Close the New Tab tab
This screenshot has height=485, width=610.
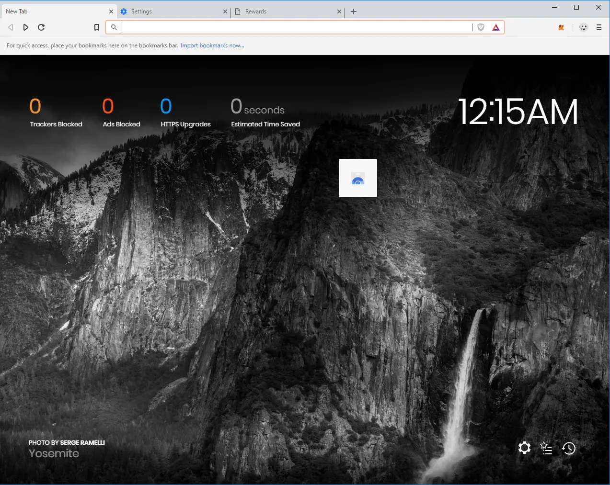tap(111, 11)
